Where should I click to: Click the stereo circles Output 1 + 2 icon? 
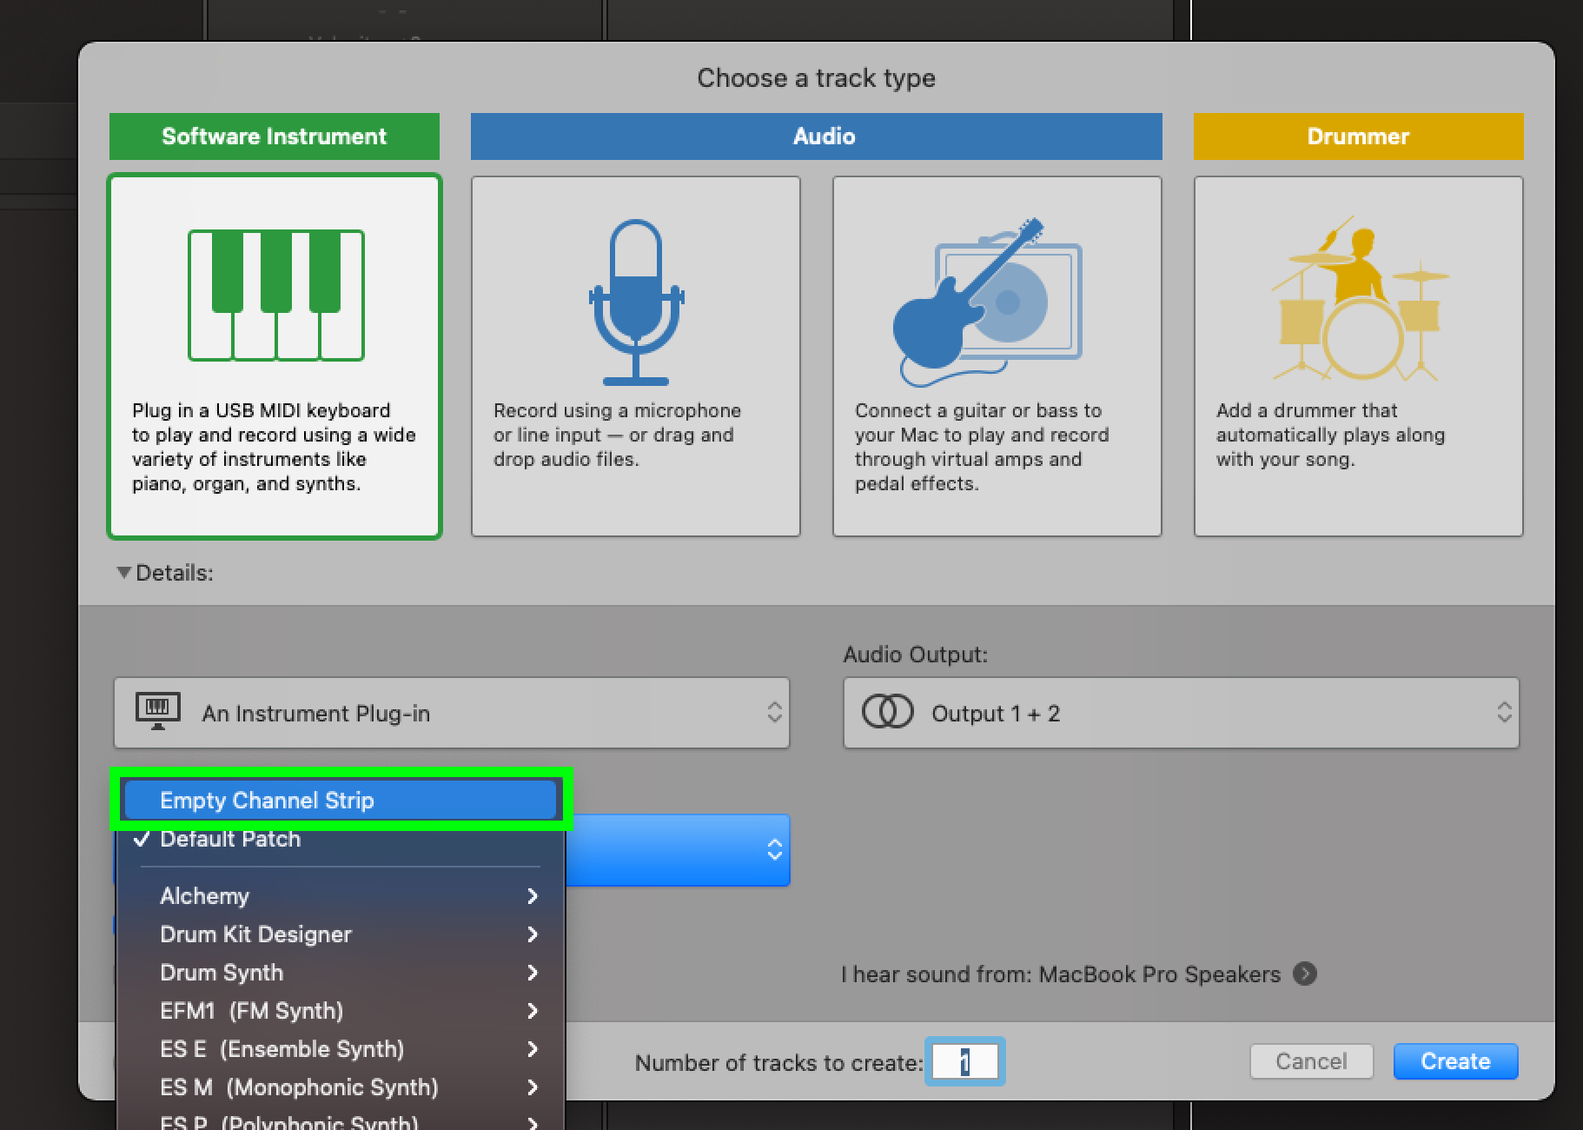[887, 712]
